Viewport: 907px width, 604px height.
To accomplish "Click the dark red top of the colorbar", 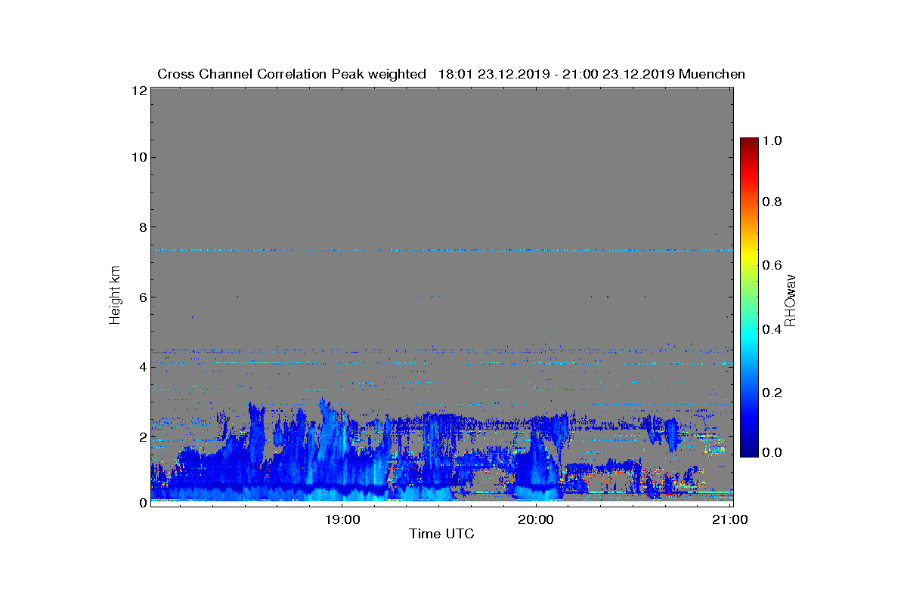I will [x=748, y=145].
